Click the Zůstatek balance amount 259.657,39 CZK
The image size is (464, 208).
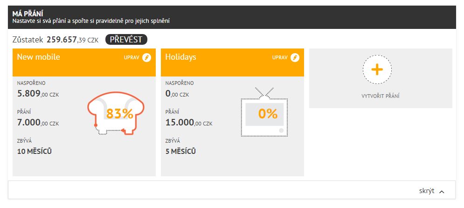(72, 40)
